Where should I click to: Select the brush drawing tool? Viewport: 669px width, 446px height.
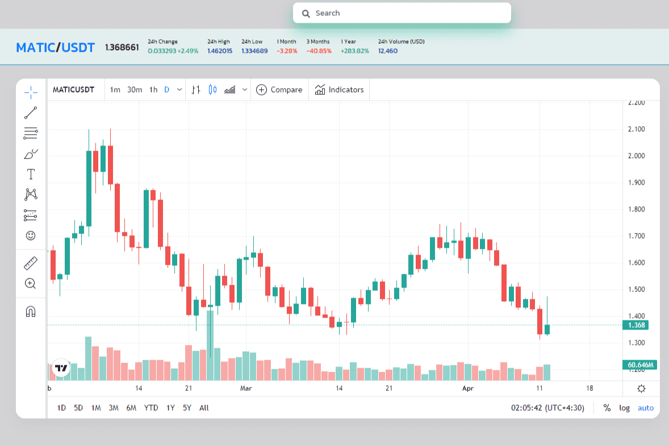(x=31, y=153)
